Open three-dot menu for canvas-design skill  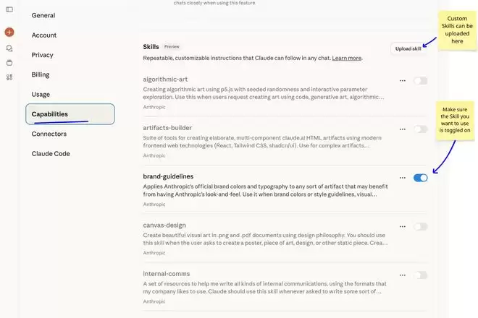click(403, 226)
